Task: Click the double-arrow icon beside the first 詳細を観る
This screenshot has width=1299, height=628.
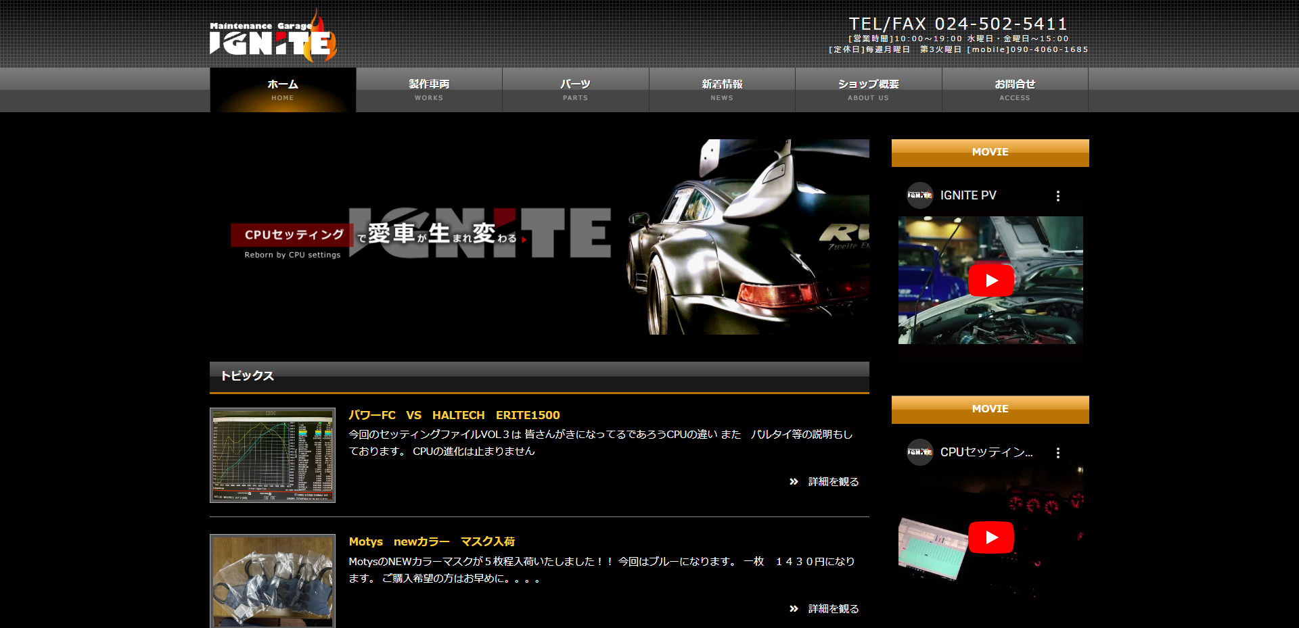Action: point(794,482)
